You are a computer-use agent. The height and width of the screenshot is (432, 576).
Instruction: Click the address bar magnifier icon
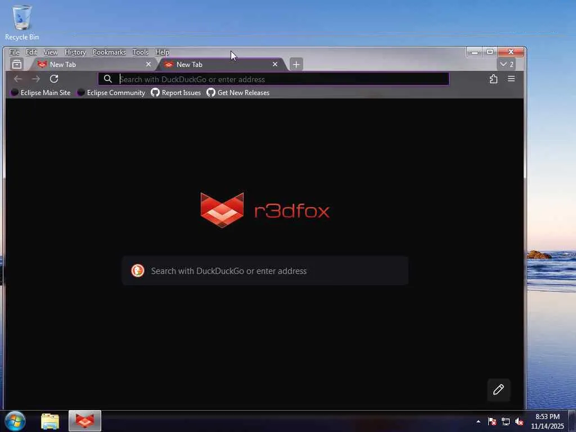click(107, 79)
